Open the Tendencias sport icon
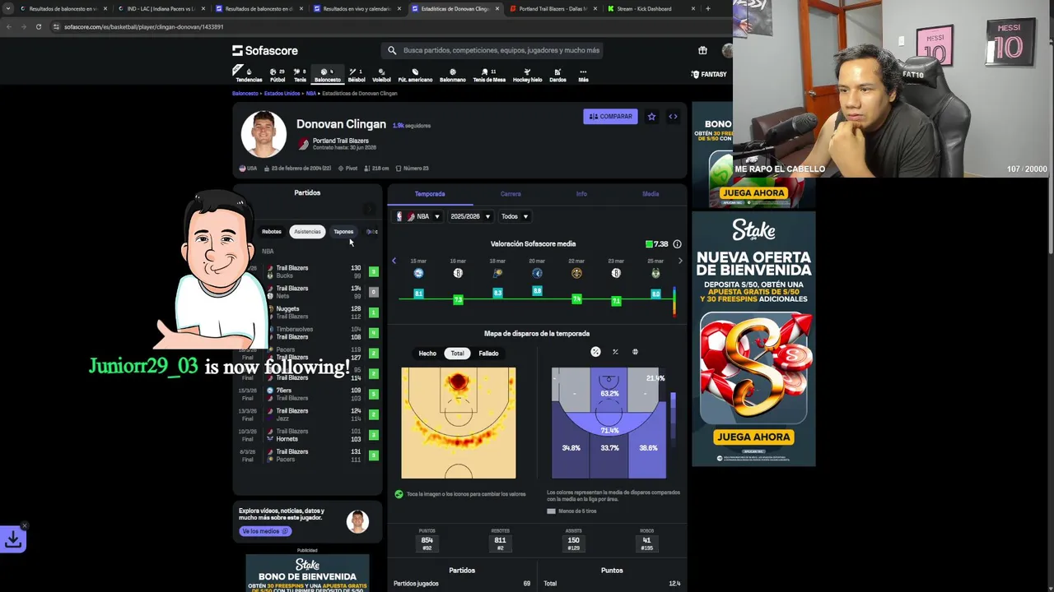 click(x=249, y=75)
